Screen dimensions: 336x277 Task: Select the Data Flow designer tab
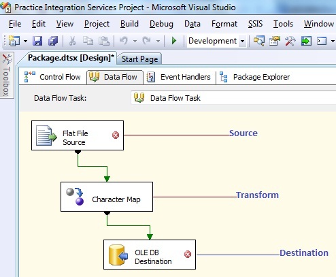pyautogui.click(x=115, y=77)
